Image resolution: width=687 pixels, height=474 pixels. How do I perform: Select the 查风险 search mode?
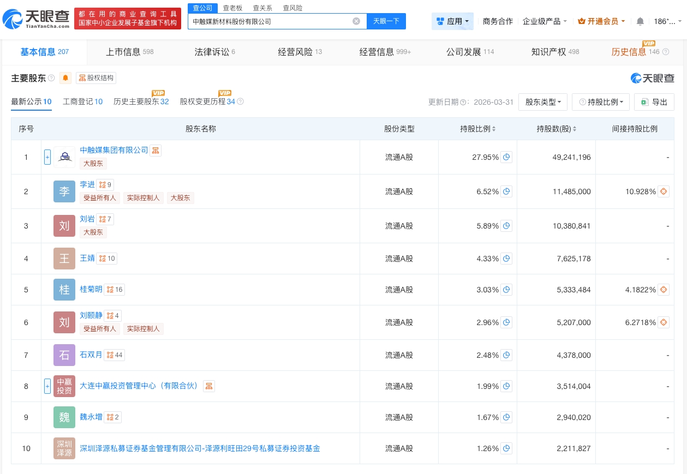pyautogui.click(x=292, y=8)
